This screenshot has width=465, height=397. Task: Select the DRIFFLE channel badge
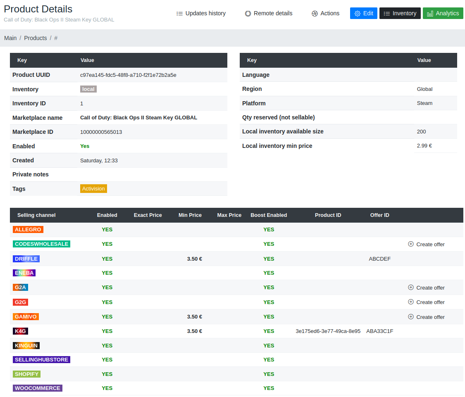tap(26, 259)
